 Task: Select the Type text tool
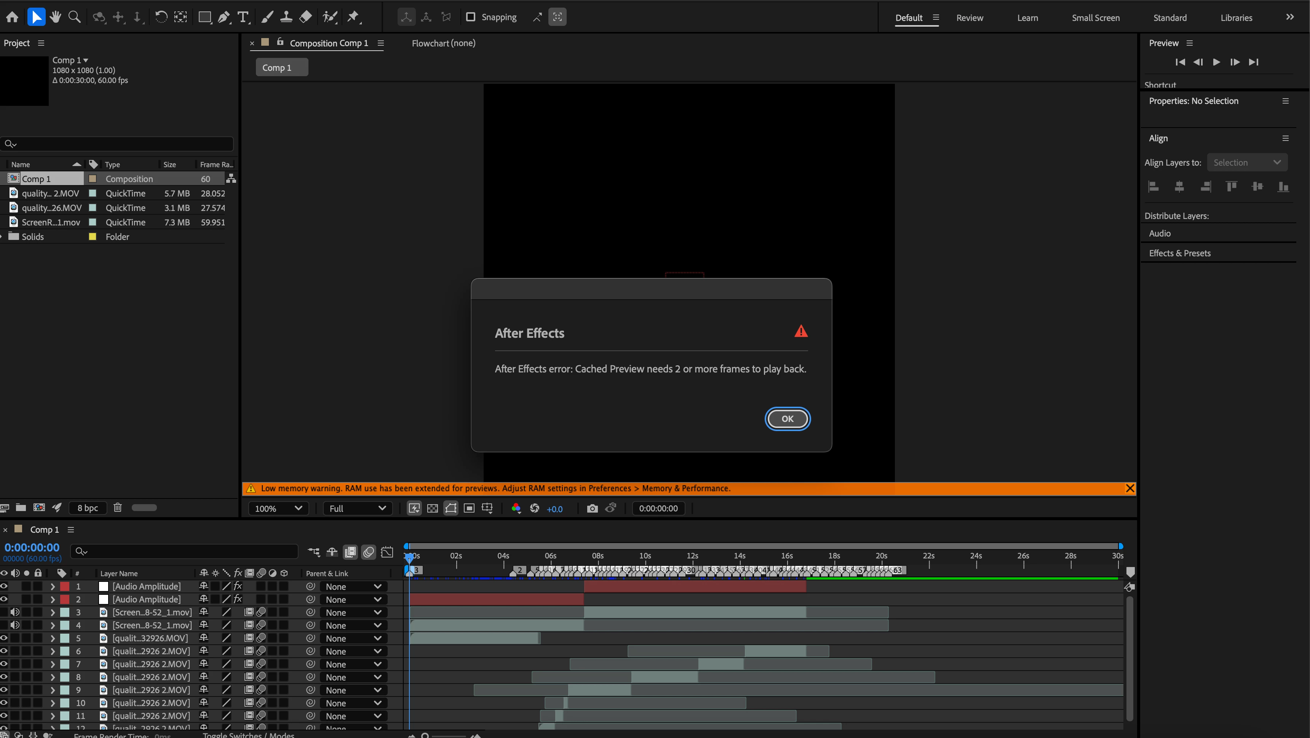coord(244,17)
